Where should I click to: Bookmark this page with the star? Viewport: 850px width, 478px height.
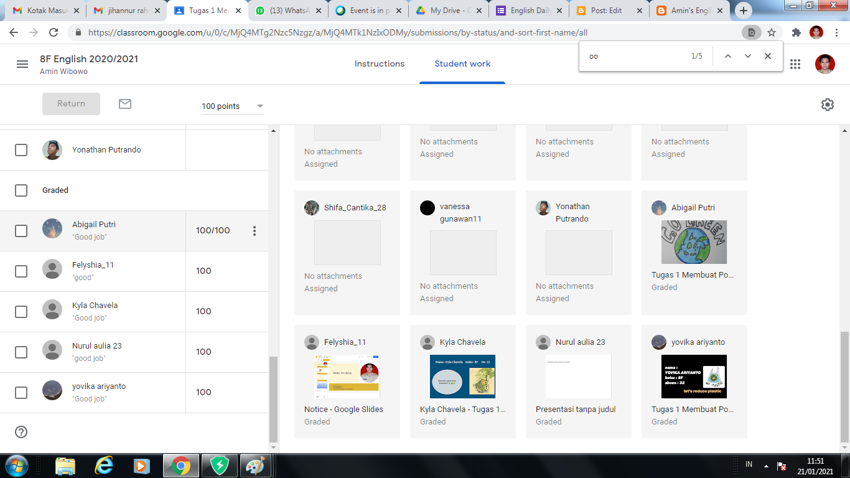pyautogui.click(x=772, y=32)
